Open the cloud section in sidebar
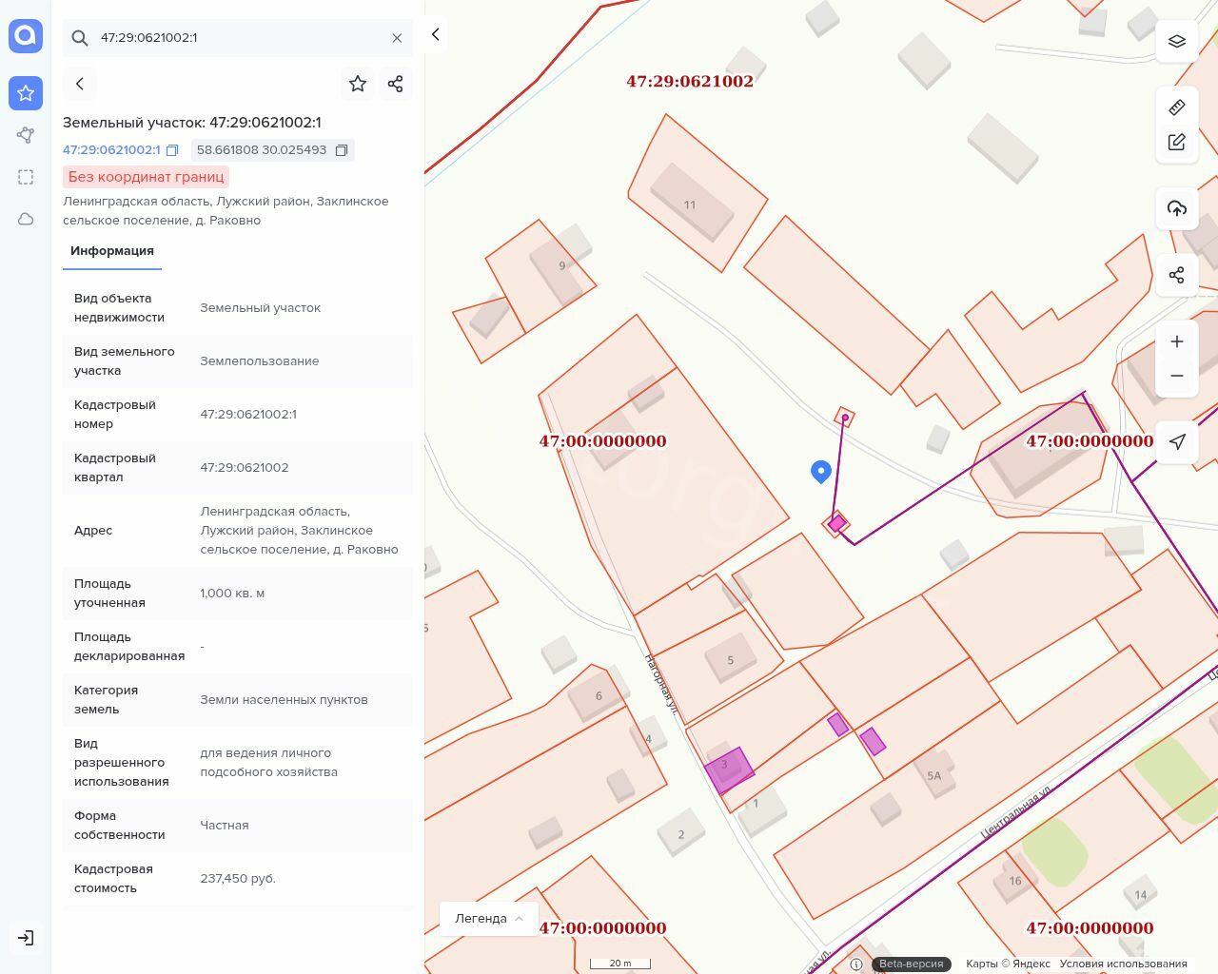Viewport: 1218px width, 974px height. click(26, 219)
